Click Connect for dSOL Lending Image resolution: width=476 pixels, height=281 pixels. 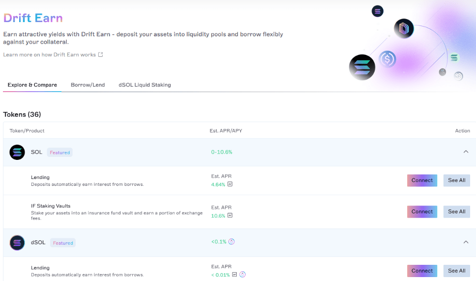coord(422,271)
